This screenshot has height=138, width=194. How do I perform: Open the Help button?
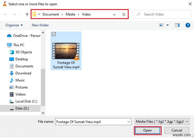tap(188, 25)
